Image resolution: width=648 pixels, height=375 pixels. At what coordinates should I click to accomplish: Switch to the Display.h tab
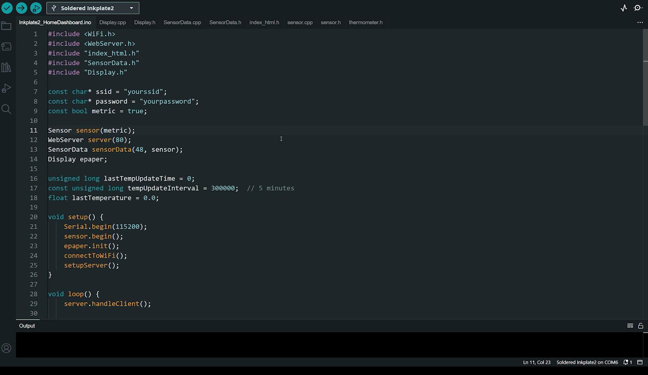145,22
